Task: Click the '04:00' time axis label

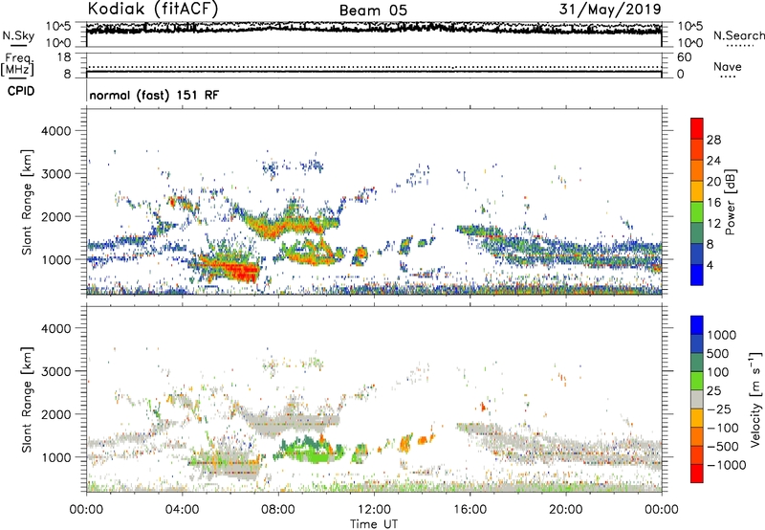Action: pos(182,510)
